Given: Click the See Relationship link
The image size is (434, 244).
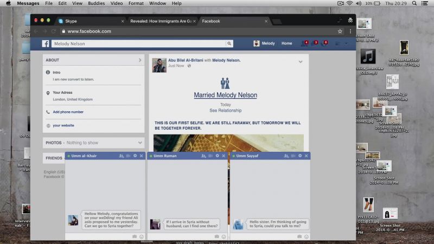Looking at the screenshot, I should 226,111.
